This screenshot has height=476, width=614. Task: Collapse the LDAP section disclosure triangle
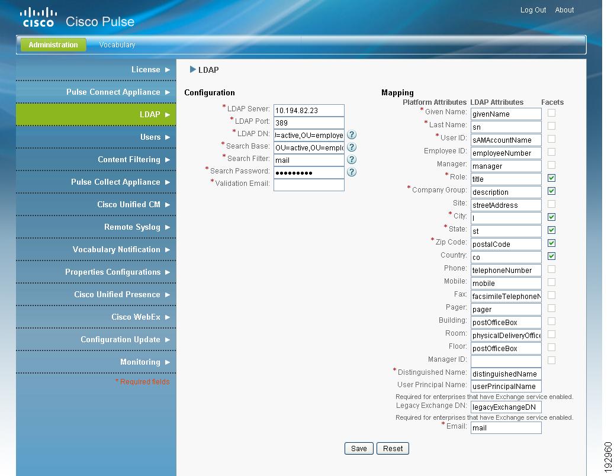[192, 69]
